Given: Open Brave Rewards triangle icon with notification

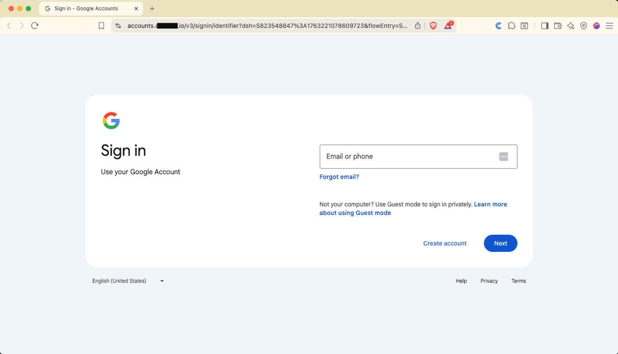Looking at the screenshot, I should pos(448,25).
